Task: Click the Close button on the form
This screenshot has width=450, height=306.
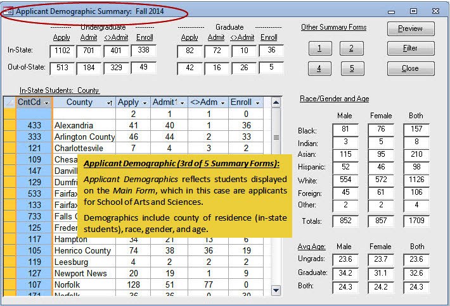Action: (x=410, y=68)
